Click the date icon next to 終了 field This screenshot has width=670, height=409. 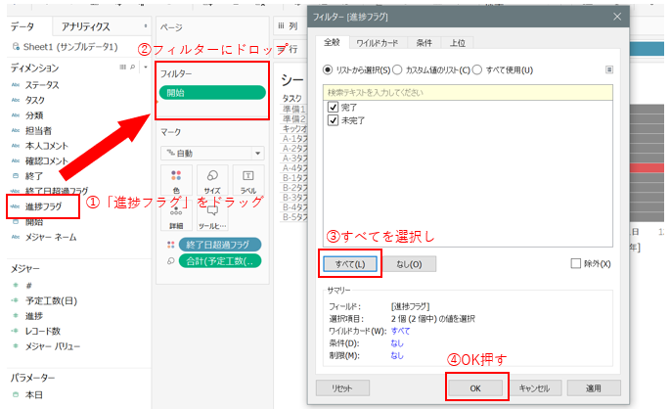(x=16, y=176)
